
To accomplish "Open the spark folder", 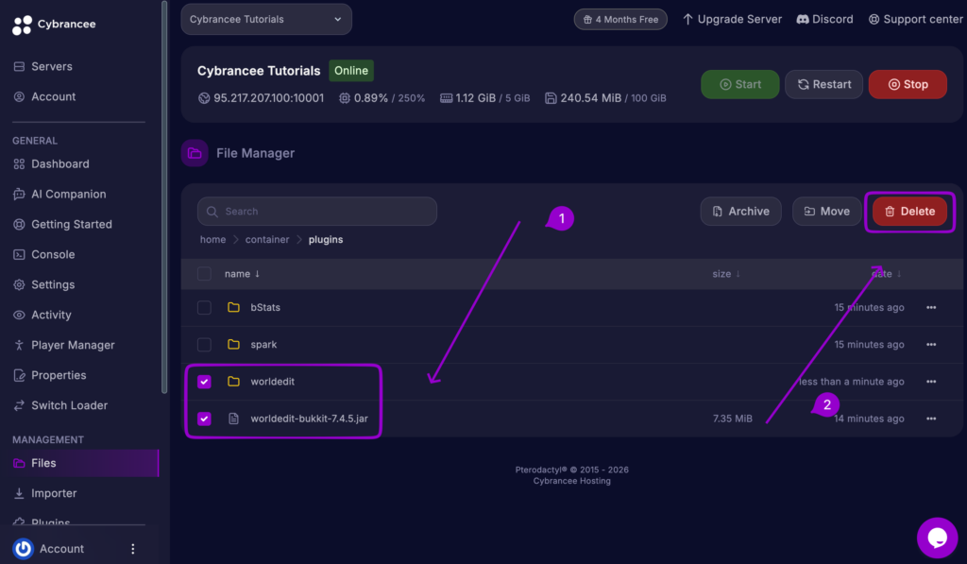I will [263, 344].
